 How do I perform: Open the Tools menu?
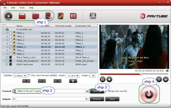click(x=22, y=8)
